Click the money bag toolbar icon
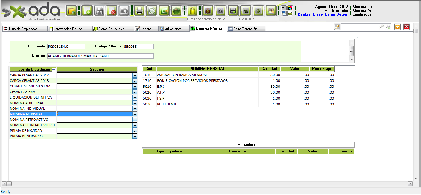Image resolution: width=421 pixels, height=195 pixels. [208, 11]
